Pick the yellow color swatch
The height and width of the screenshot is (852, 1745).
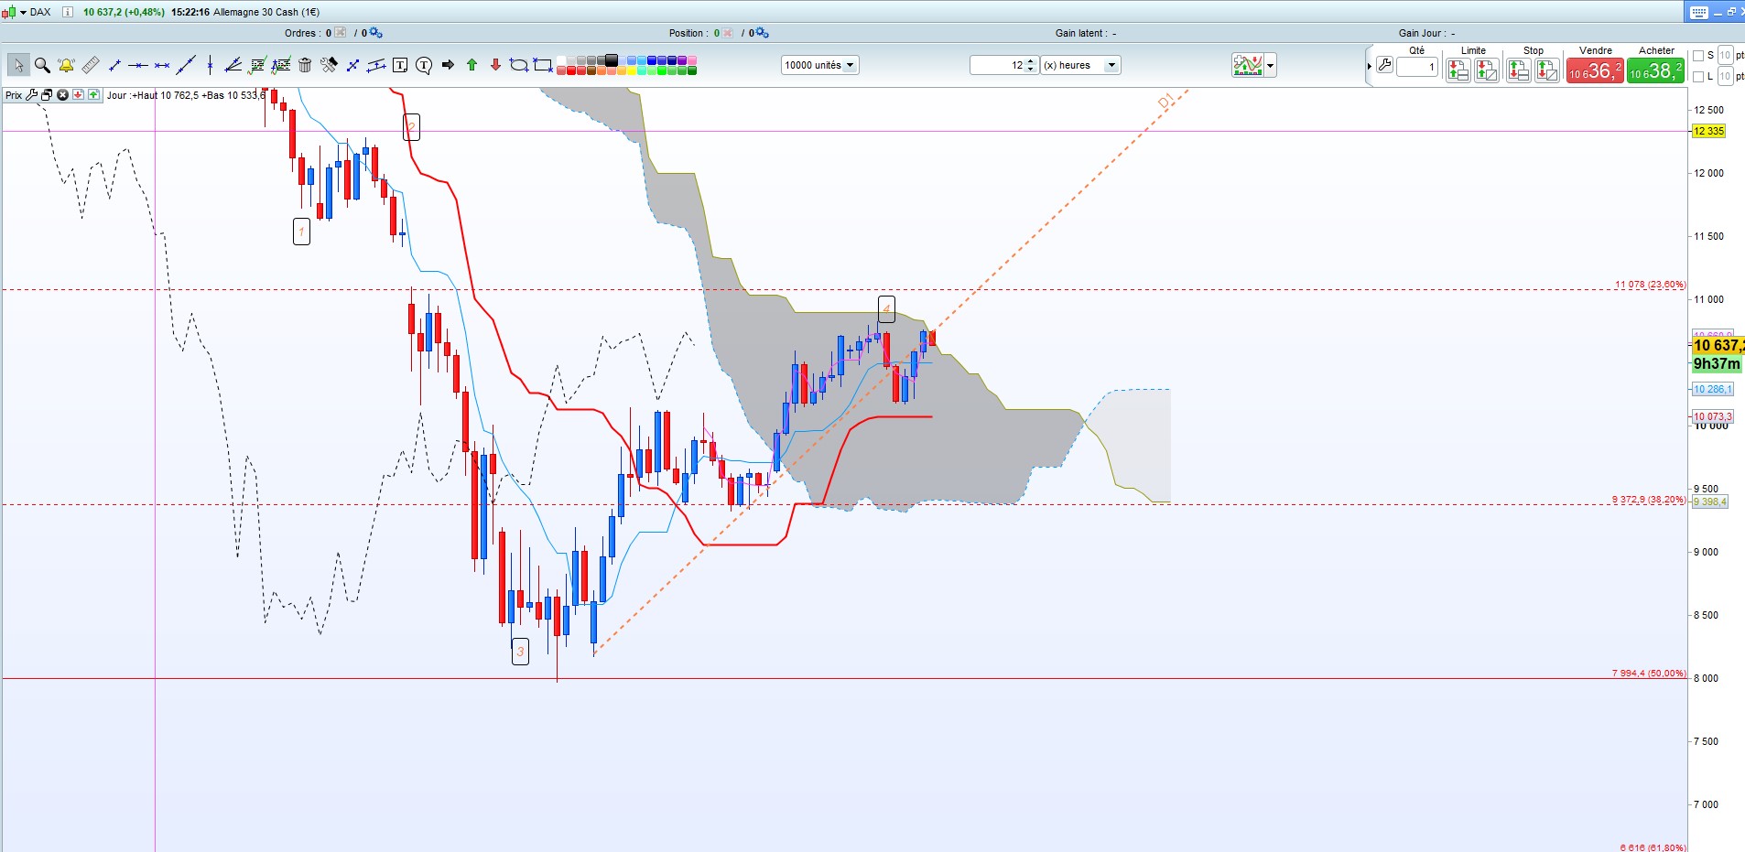coord(632,70)
